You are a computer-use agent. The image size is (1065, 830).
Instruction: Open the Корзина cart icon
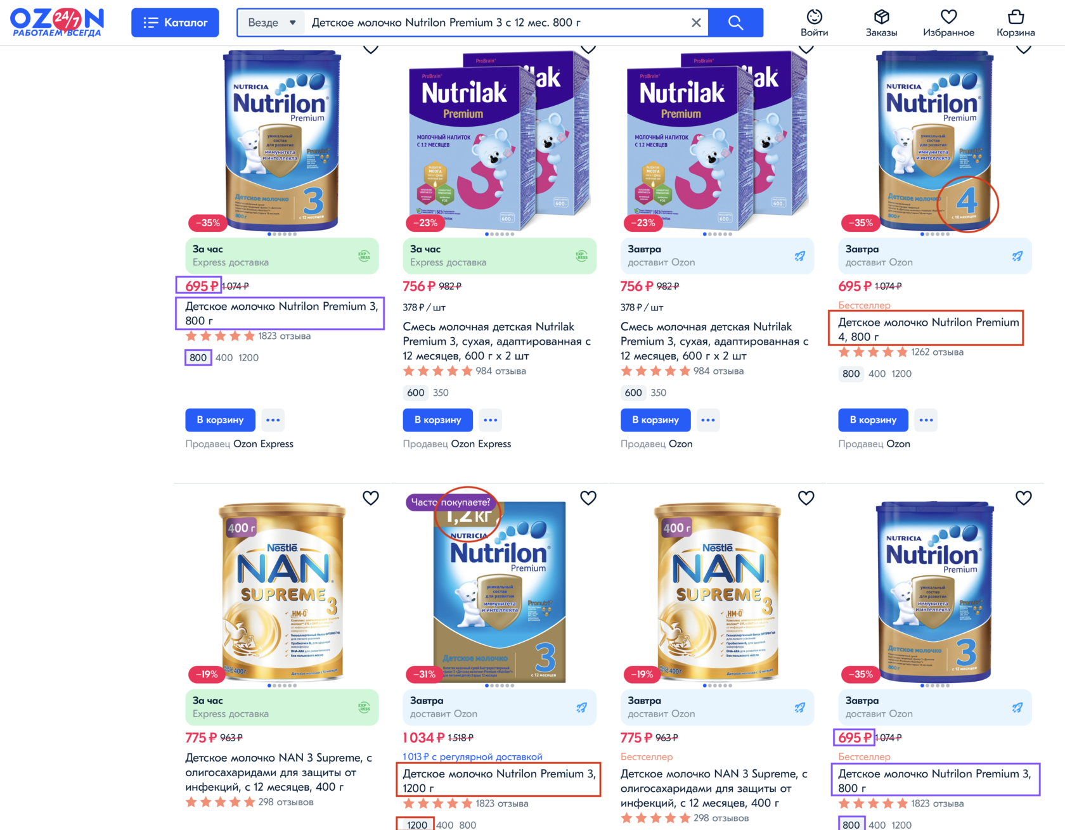click(x=1016, y=23)
